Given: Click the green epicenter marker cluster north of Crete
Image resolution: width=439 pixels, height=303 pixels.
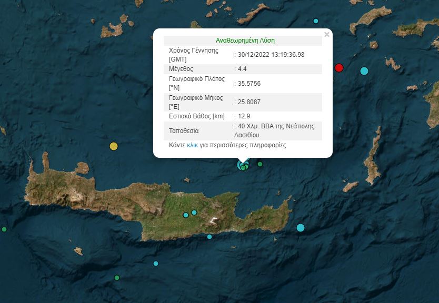Looking at the screenshot, I should tap(243, 167).
